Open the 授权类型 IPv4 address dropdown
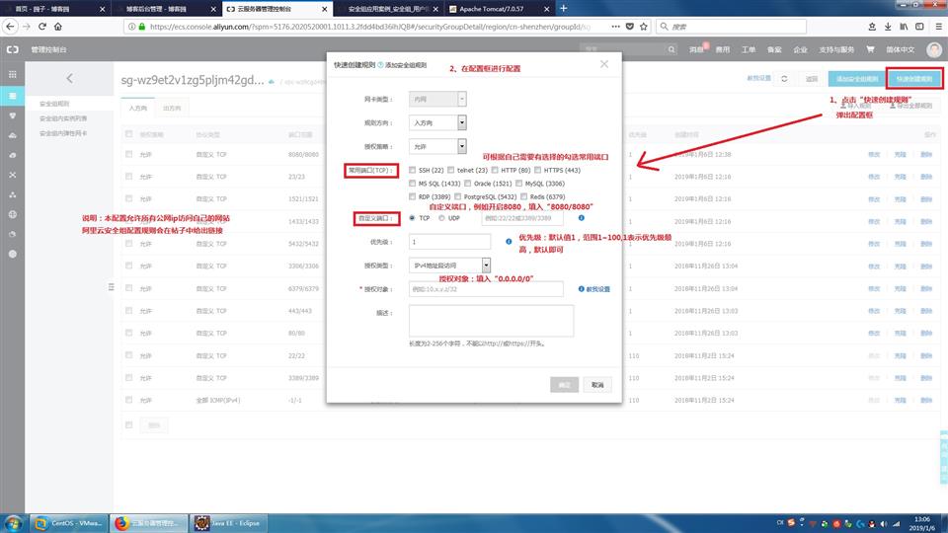 tap(450, 266)
